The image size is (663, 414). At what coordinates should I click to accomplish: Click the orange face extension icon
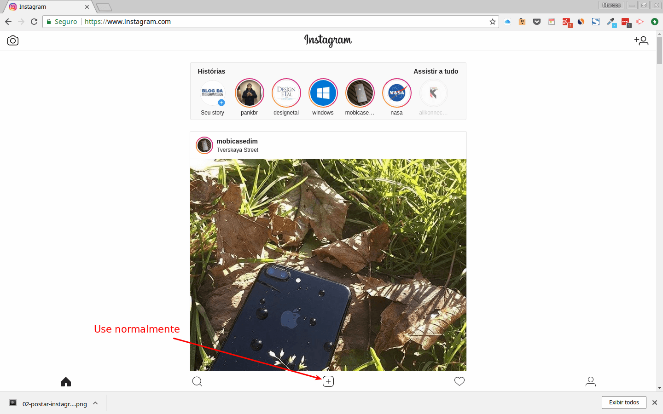(x=522, y=22)
